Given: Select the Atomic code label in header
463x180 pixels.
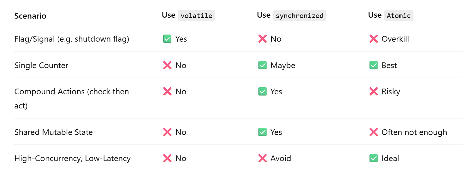Looking at the screenshot, I should [399, 15].
